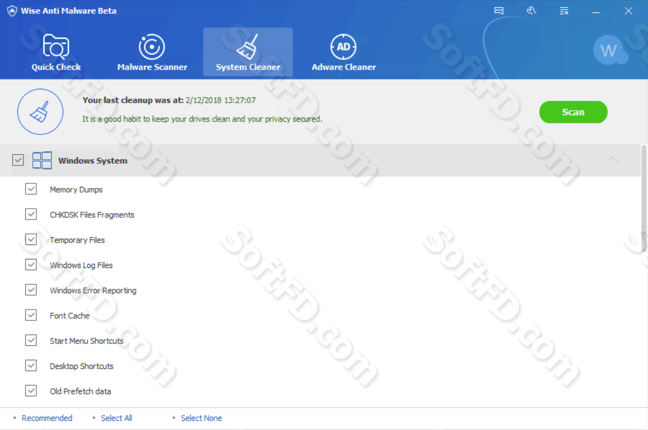
Task: Click the Wise Anti Malware shield logo
Action: click(12, 11)
